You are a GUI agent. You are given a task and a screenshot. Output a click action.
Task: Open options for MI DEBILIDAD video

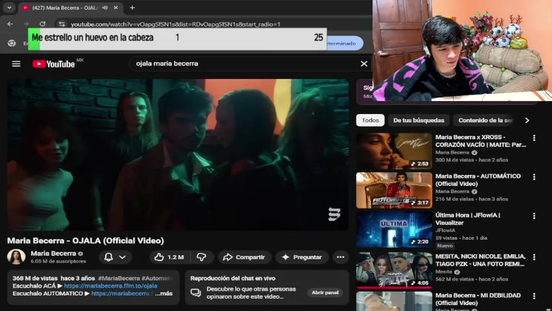tap(534, 296)
